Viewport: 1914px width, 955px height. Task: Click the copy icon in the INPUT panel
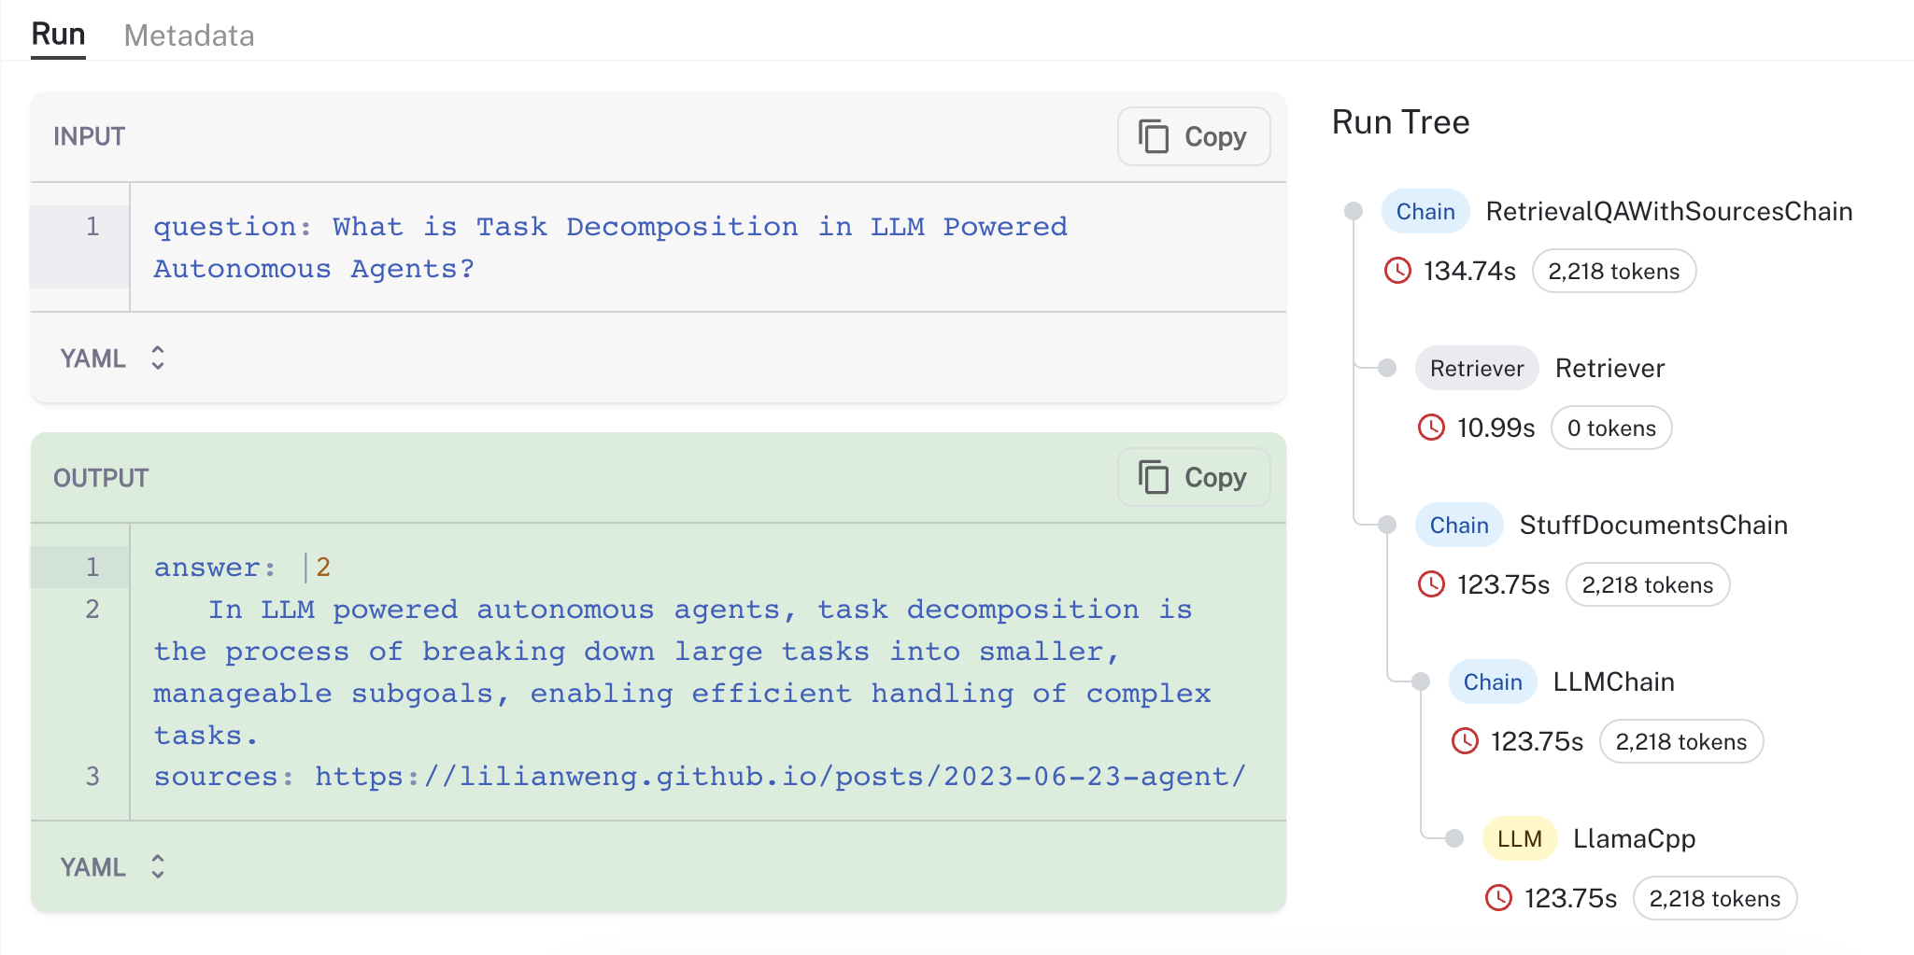click(x=1154, y=136)
